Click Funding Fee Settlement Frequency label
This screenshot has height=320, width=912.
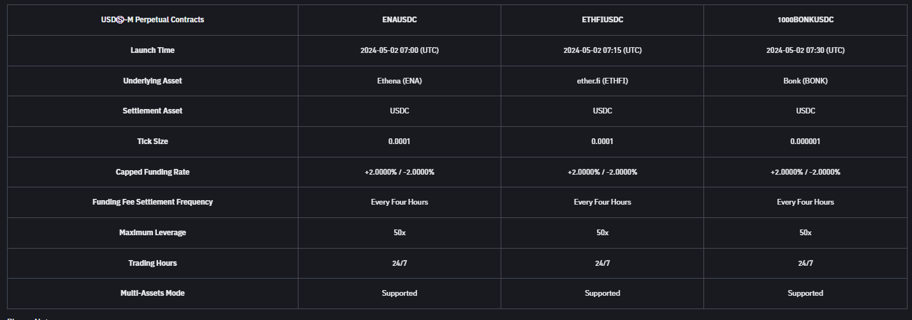152,202
